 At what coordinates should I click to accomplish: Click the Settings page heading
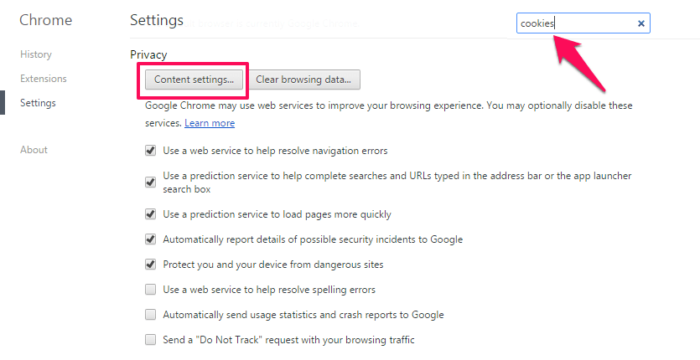156,21
